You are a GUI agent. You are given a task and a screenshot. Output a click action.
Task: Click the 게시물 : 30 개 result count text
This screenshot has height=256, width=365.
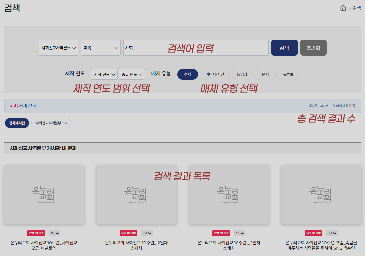point(318,106)
